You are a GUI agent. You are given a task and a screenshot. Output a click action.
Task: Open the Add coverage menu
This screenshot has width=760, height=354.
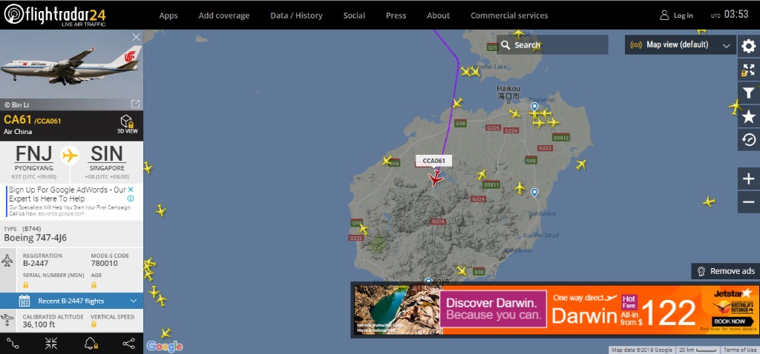click(x=224, y=16)
